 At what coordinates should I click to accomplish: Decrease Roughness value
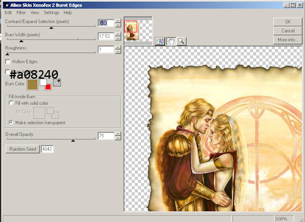(x=118, y=51)
